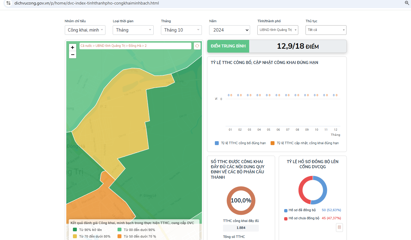
Task: Click the 45 (47,37%) unsynced value
Action: coord(331,218)
